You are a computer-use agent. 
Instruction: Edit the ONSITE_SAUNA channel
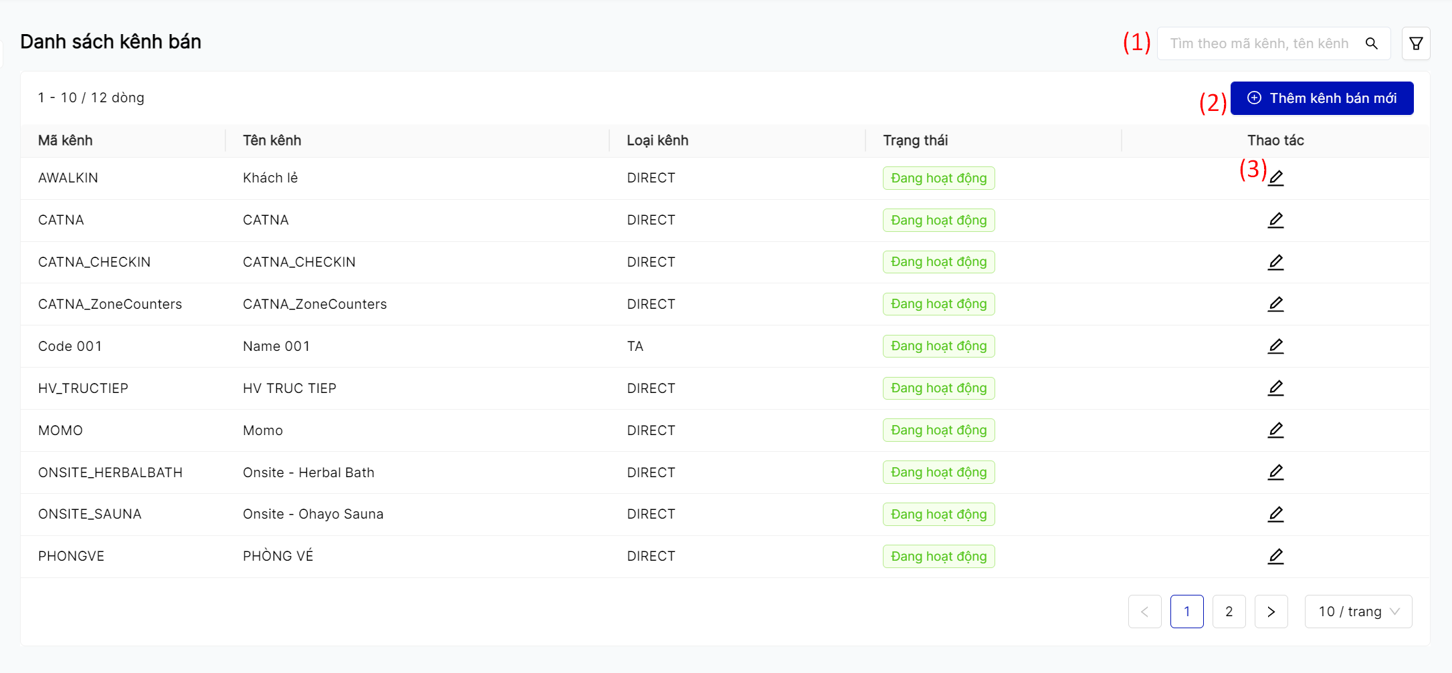[x=1275, y=514]
